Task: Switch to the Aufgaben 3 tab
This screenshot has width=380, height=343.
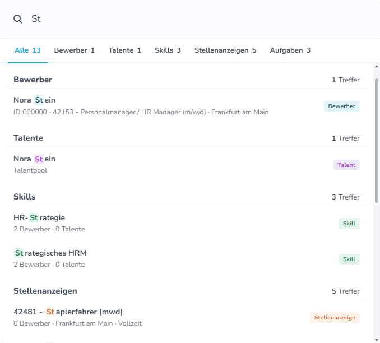Action: tap(290, 50)
